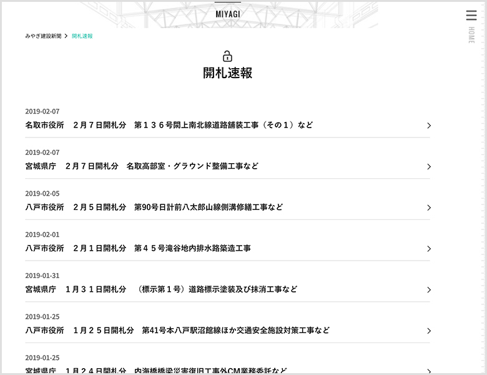
Task: Click the lock icon above 開札速報
Action: [x=227, y=56]
